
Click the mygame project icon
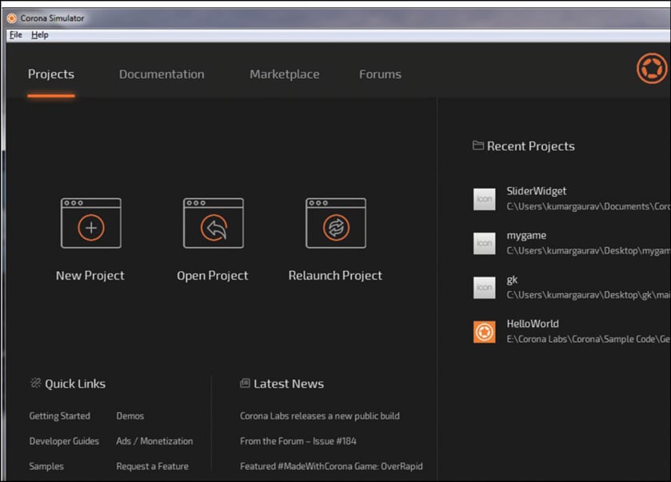(485, 243)
